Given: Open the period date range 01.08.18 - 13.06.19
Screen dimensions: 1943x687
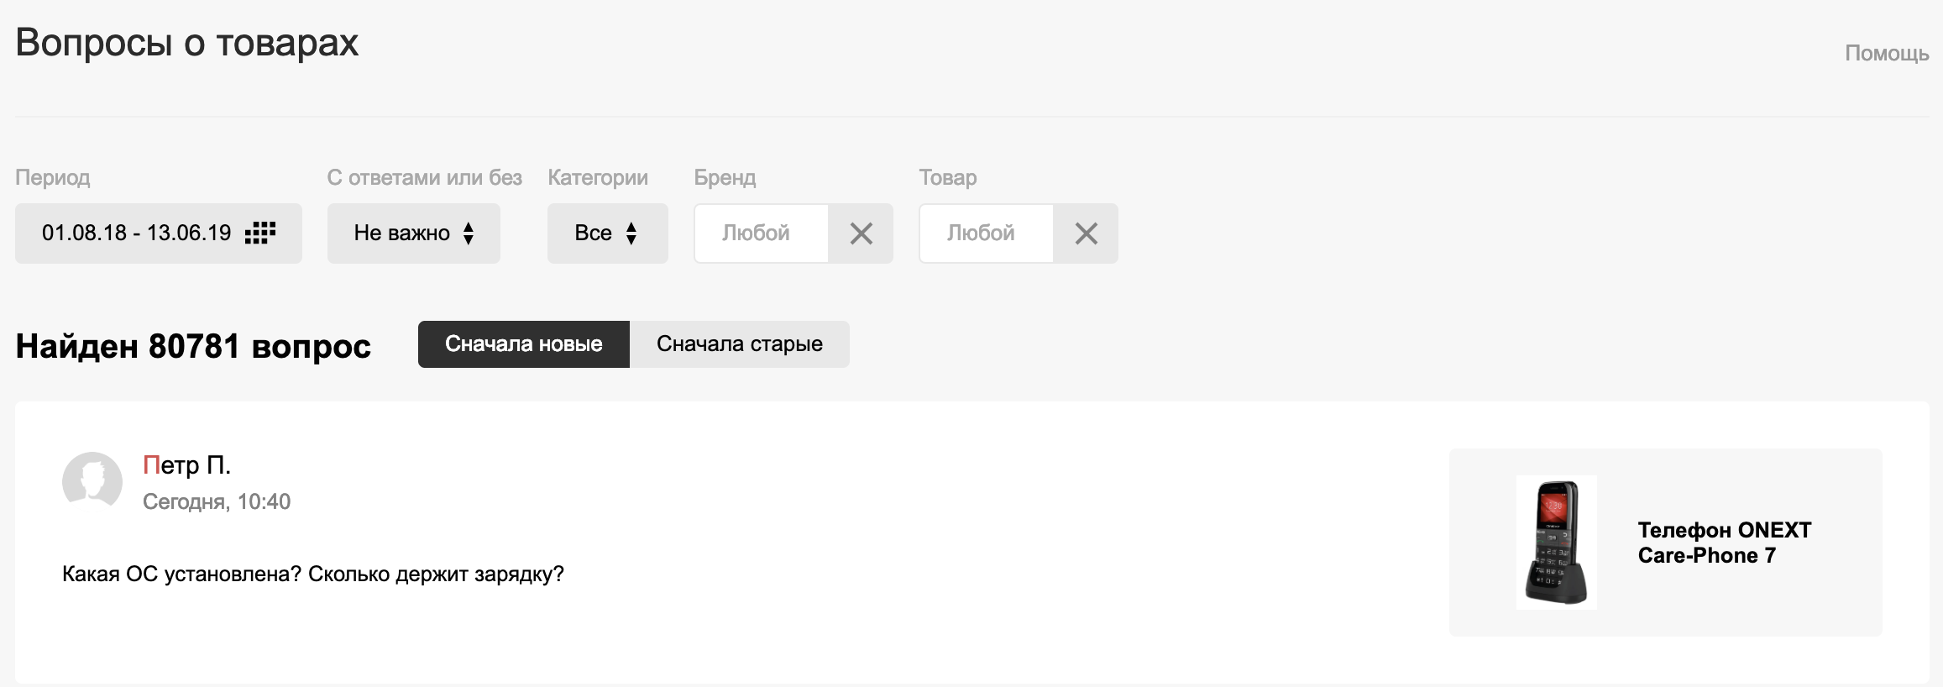Looking at the screenshot, I should pos(159,233).
